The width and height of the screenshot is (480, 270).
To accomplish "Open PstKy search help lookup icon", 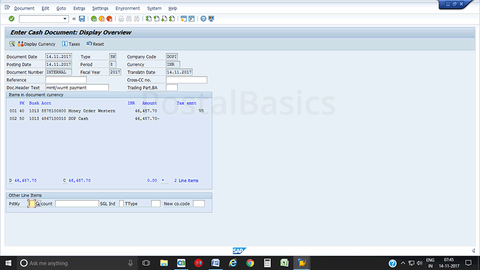I will click(38, 204).
